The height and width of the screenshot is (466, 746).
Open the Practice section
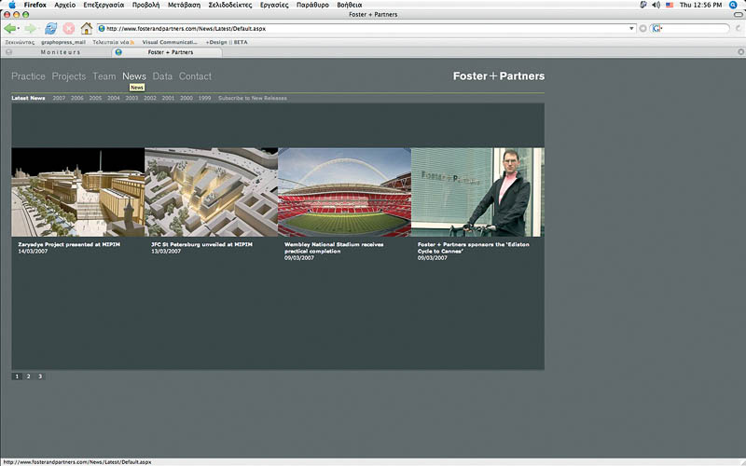(x=28, y=76)
